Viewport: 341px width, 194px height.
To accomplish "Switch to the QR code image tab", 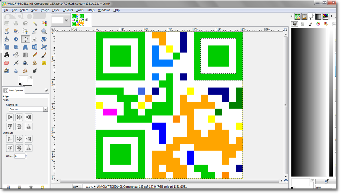I will tap(78, 20).
